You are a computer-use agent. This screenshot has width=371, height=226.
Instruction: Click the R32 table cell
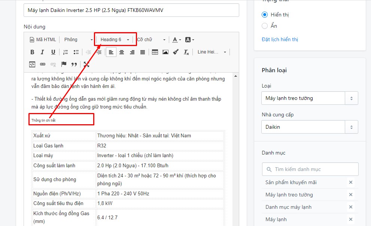pyautogui.click(x=160, y=146)
